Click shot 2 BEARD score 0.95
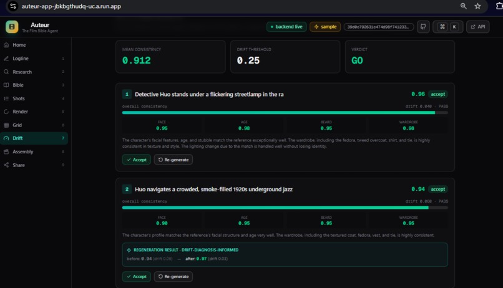This screenshot has height=288, width=503. tap(326, 223)
